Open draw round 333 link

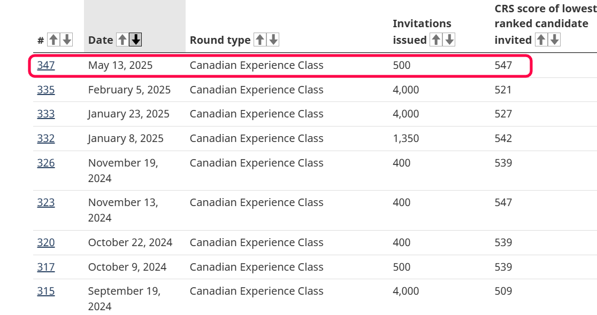pos(45,114)
